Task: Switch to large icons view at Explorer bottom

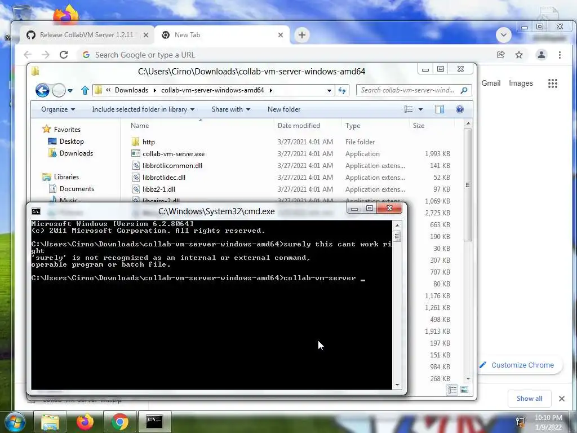Action: pos(464,390)
